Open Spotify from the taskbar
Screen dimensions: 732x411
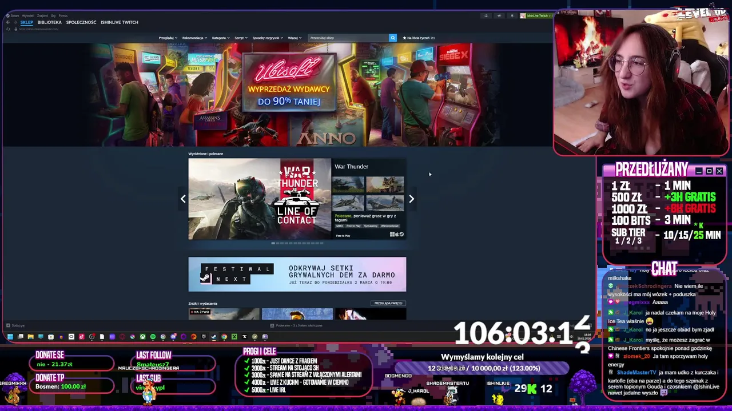coord(153,337)
